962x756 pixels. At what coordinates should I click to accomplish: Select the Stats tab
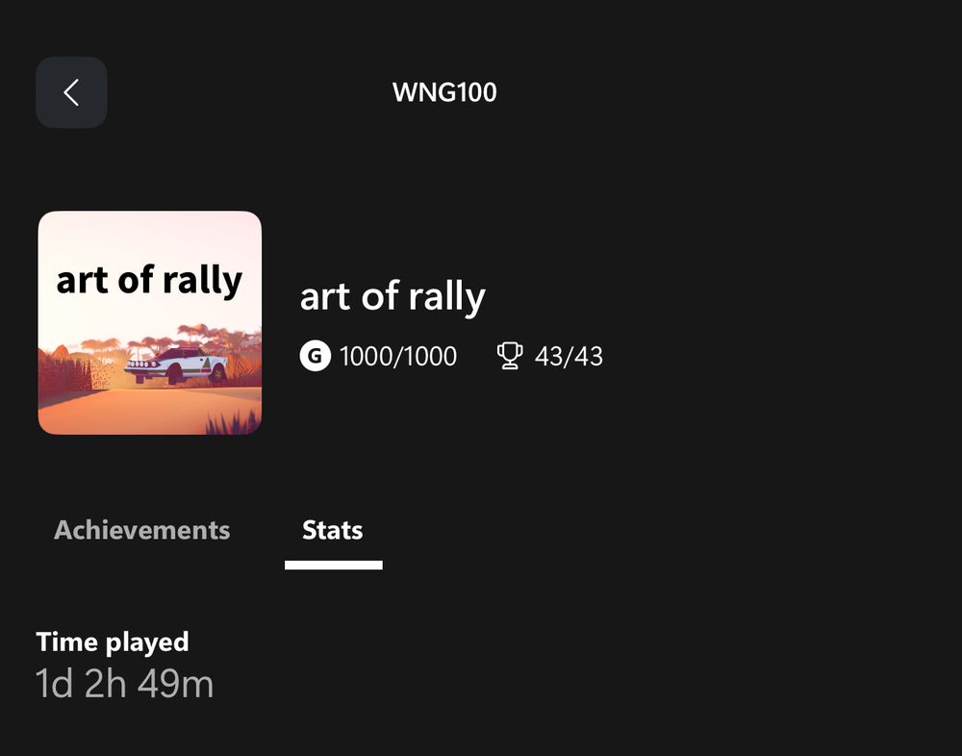coord(333,530)
